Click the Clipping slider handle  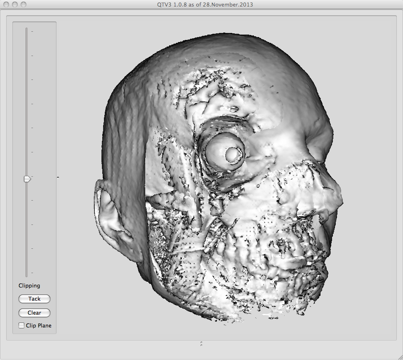[27, 179]
